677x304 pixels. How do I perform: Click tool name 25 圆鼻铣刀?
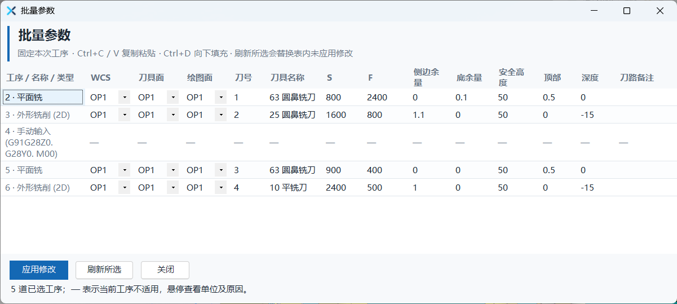tap(293, 114)
